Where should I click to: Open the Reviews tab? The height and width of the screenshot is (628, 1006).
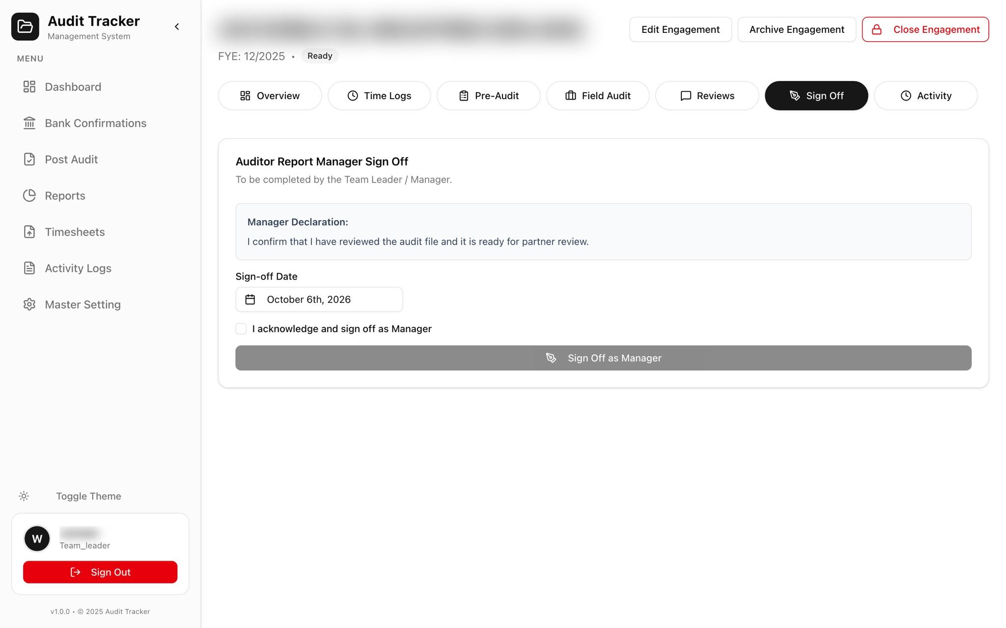707,96
